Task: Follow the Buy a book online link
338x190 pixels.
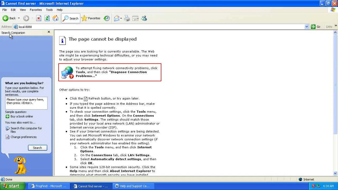Action: tap(22, 116)
